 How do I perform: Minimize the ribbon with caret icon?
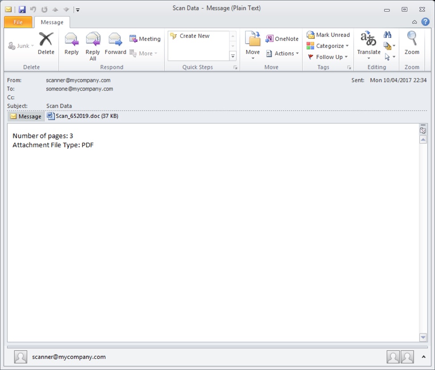(x=414, y=22)
